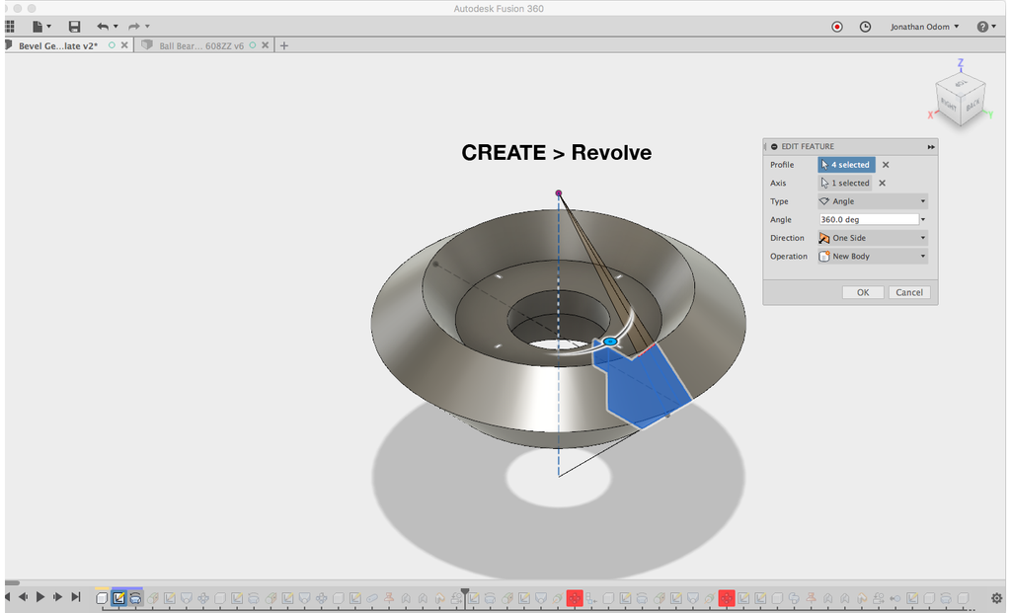Open the File menu icon

(38, 27)
